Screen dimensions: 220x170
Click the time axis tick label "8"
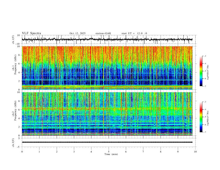tap(161, 152)
